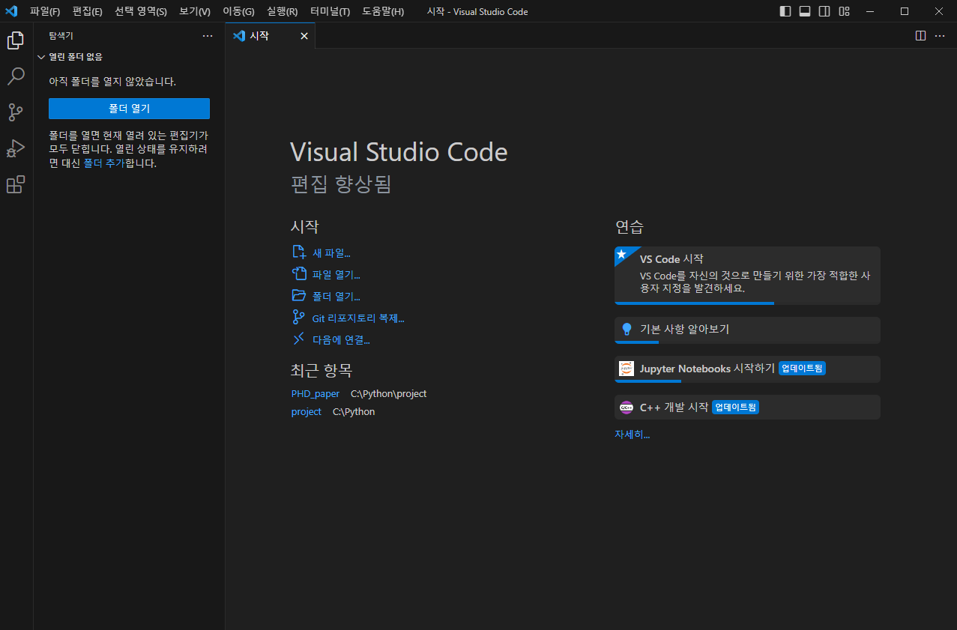Open the 도움말(H) menu
The image size is (957, 630).
(383, 11)
